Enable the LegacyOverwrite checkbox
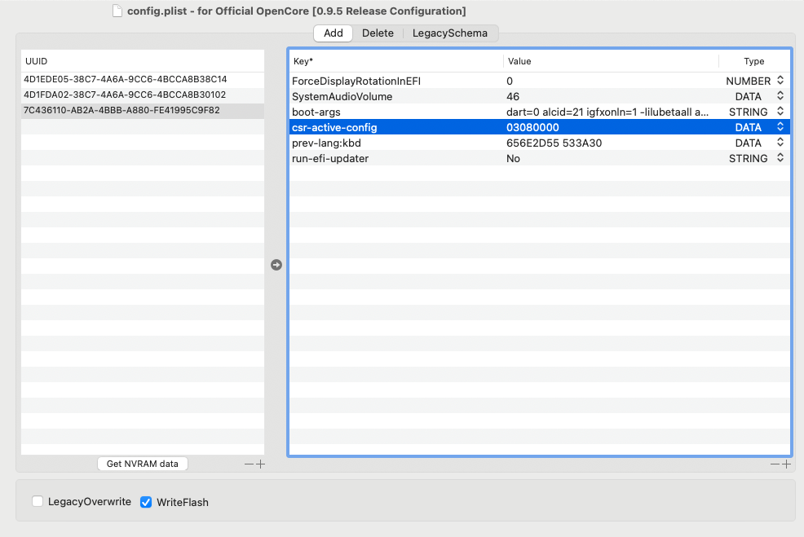The height and width of the screenshot is (537, 804). click(38, 502)
